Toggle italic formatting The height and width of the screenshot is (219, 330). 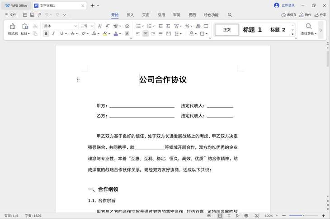53,33
